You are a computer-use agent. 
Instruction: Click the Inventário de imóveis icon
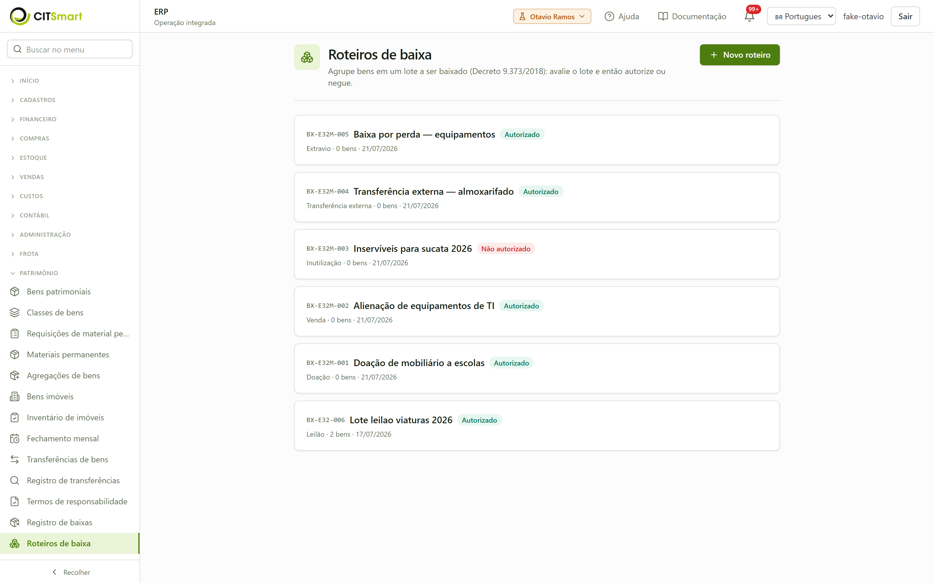coord(15,418)
